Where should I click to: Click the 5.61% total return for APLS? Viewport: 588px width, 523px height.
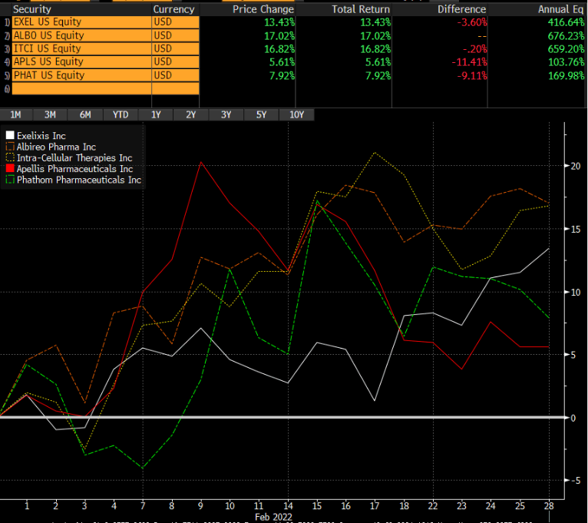click(x=378, y=62)
